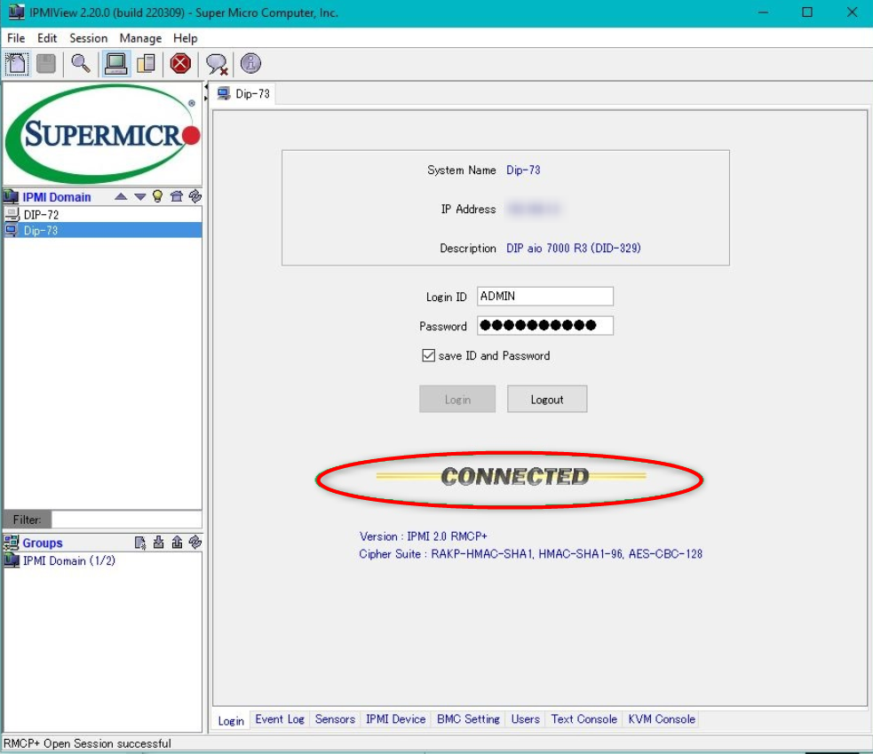Viewport: 873px width, 754px height.
Task: Maximize the IPMIView window
Action: click(807, 12)
